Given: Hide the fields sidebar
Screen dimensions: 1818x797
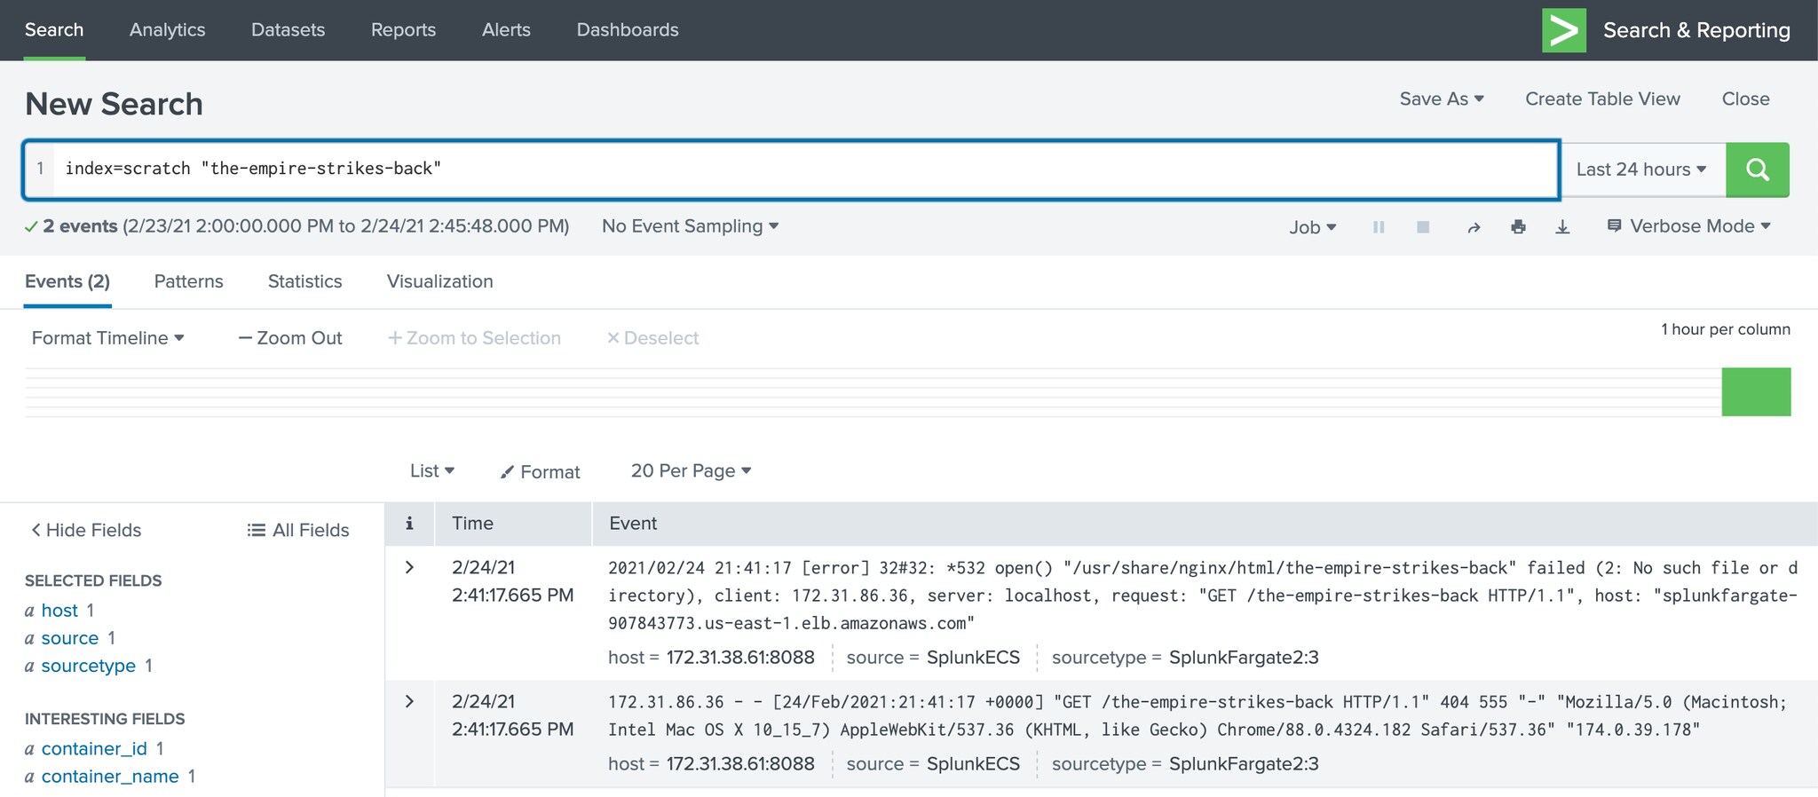Looking at the screenshot, I should (86, 530).
